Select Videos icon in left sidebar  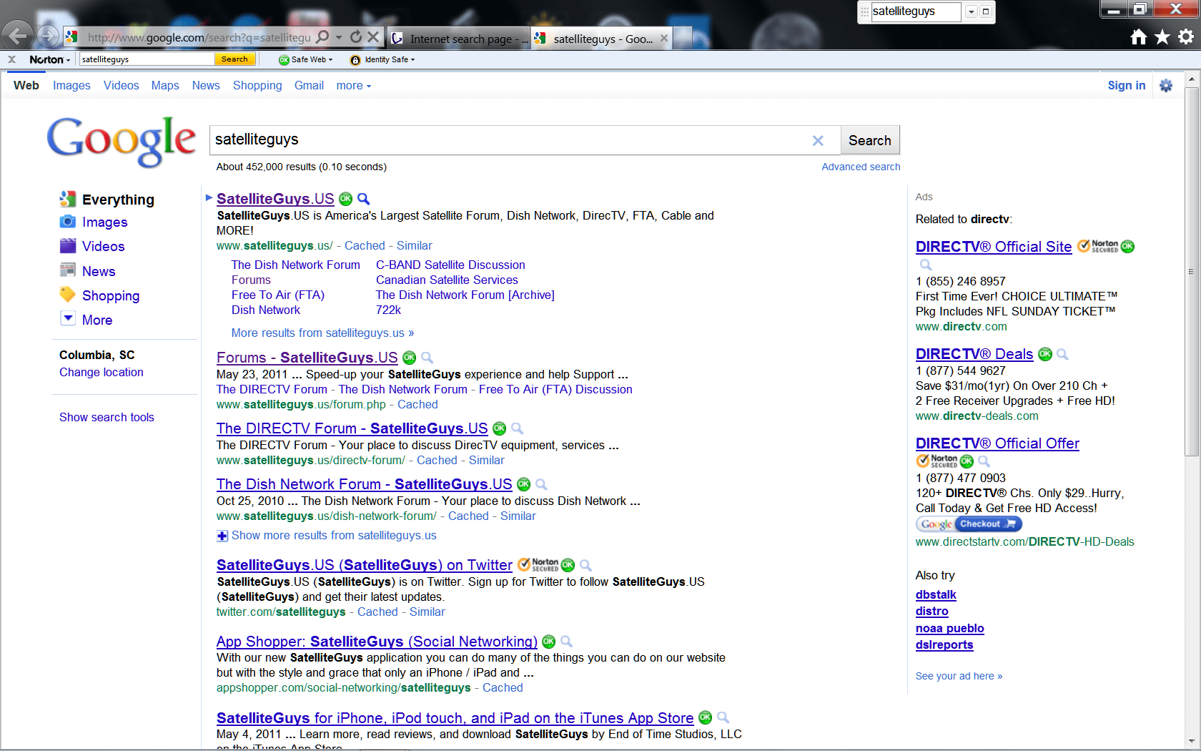68,246
